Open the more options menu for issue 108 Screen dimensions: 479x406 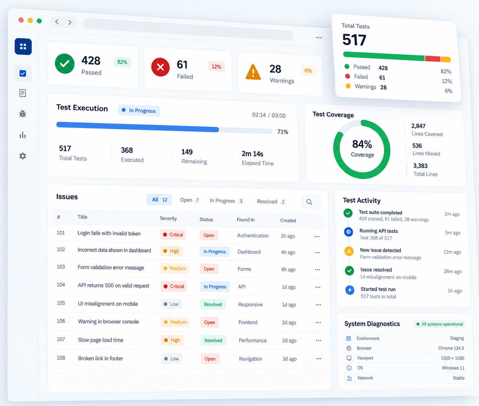click(319, 359)
